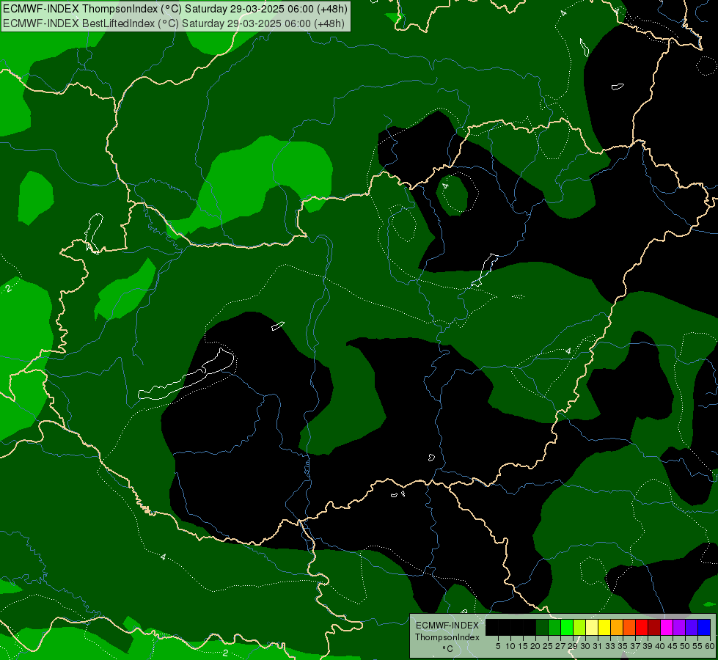The width and height of the screenshot is (718, 660).
Task: Click the legend's ThompsonIndex label
Action: coord(447,637)
